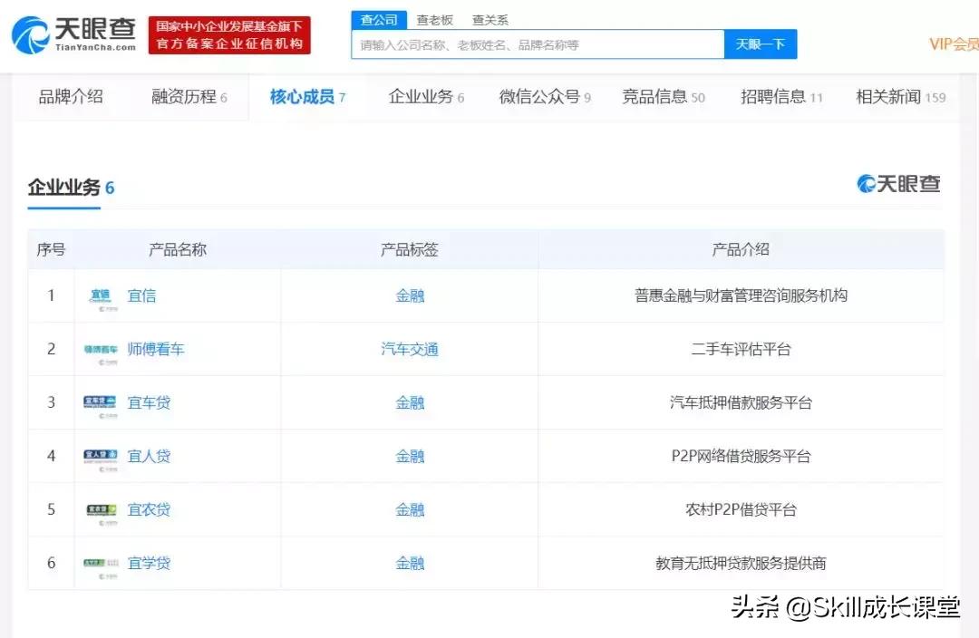Switch to the 查老板 search tab

433,18
